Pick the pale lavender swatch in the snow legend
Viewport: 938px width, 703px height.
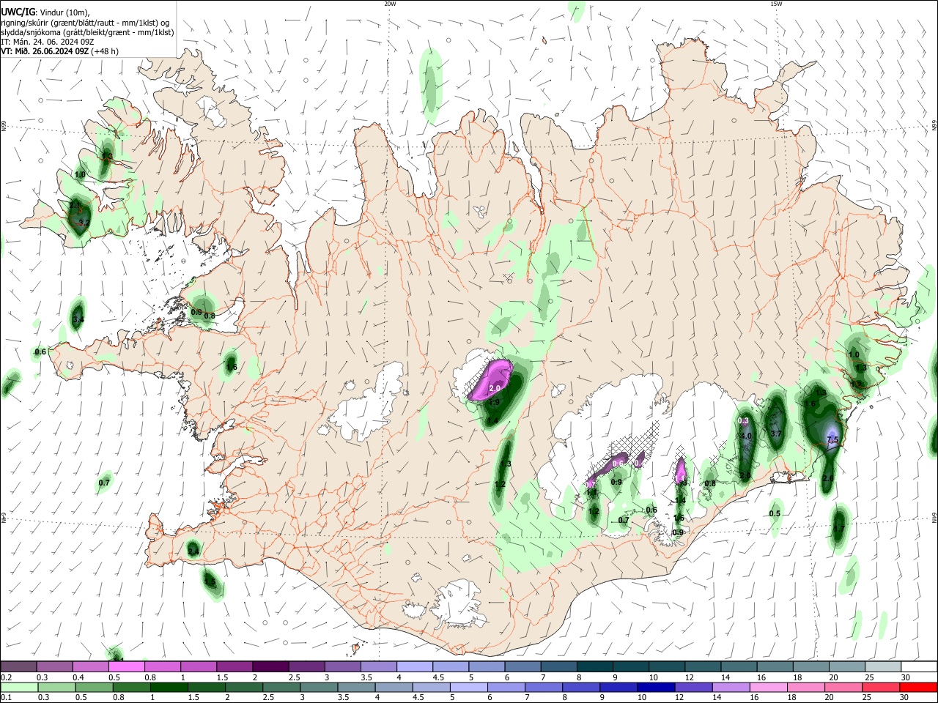click(x=413, y=667)
